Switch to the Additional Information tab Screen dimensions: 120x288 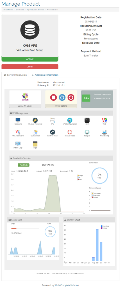[45, 75]
